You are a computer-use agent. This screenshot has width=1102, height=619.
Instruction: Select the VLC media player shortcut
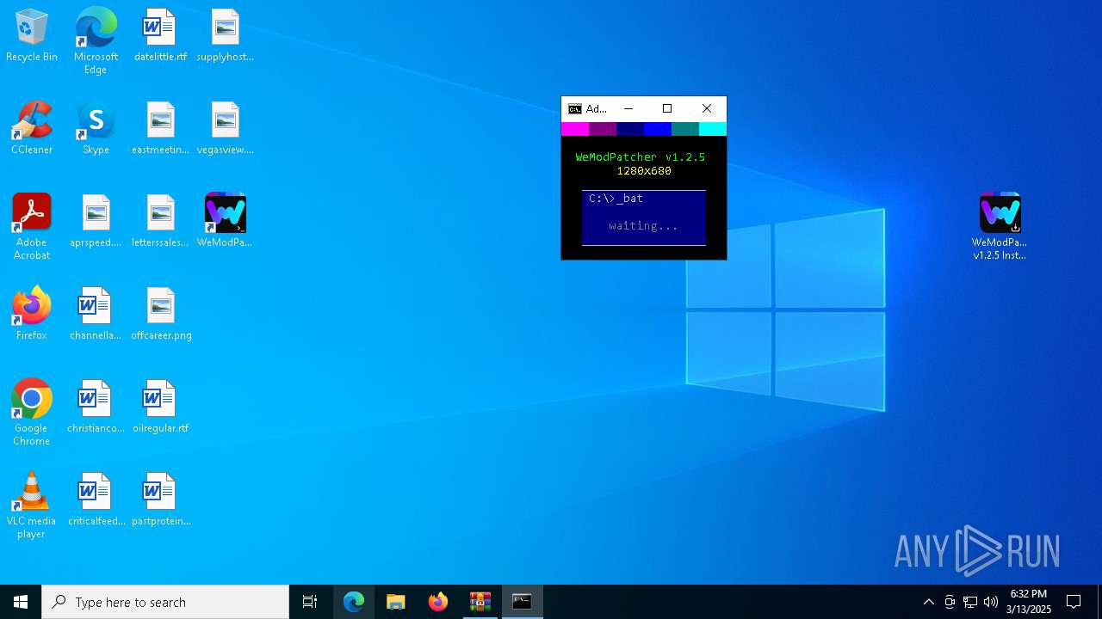(32, 506)
